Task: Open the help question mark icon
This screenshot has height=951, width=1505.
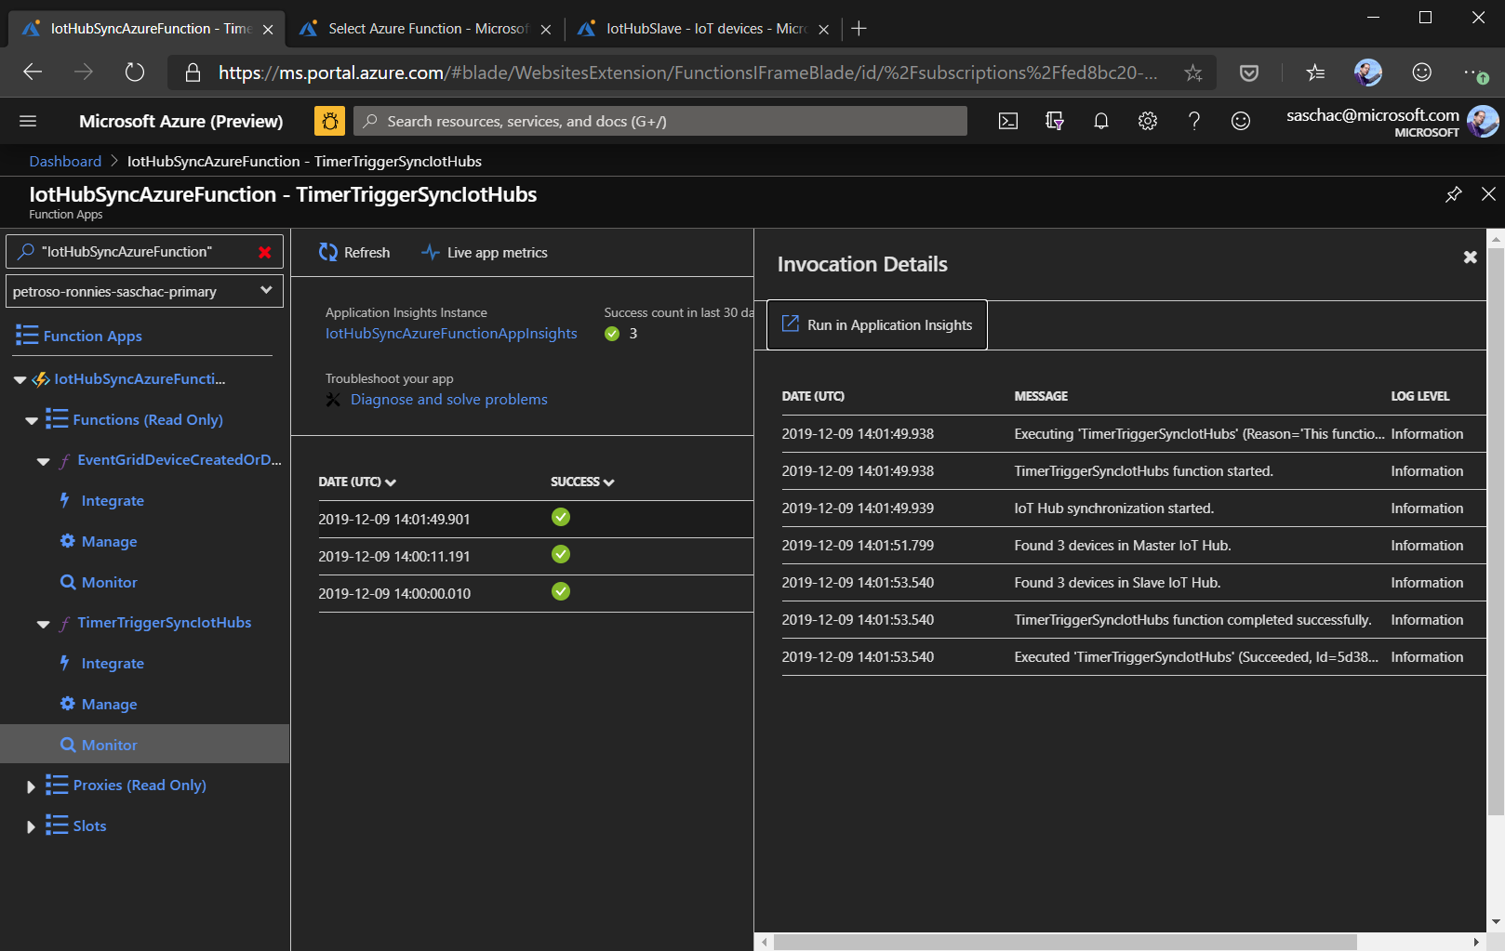Action: [x=1194, y=121]
